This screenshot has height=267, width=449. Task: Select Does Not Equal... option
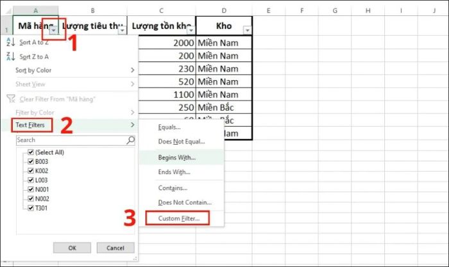point(182,142)
